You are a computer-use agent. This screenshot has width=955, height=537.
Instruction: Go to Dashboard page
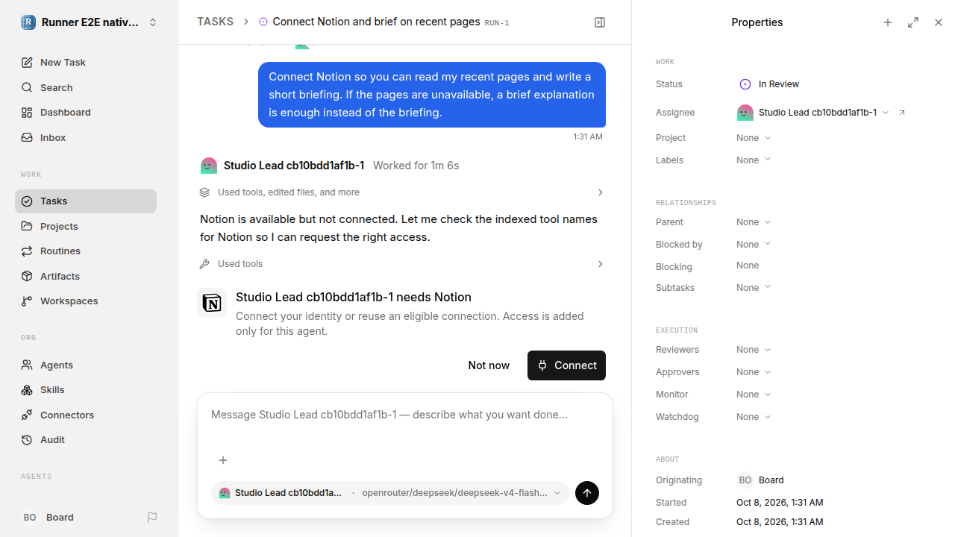(x=86, y=112)
